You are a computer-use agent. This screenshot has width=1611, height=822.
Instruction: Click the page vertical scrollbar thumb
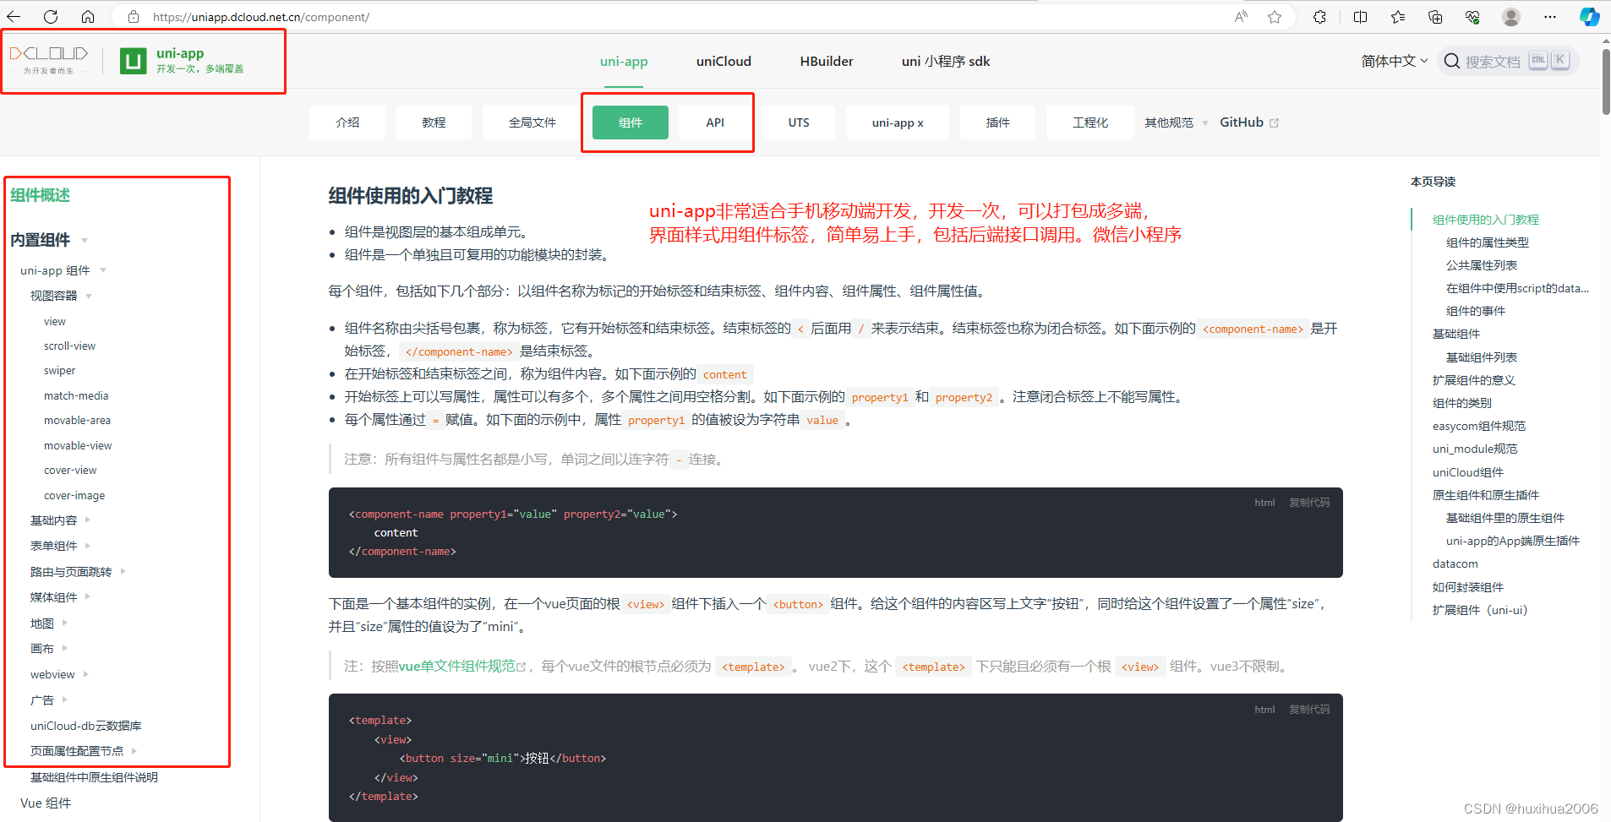pyautogui.click(x=1605, y=82)
